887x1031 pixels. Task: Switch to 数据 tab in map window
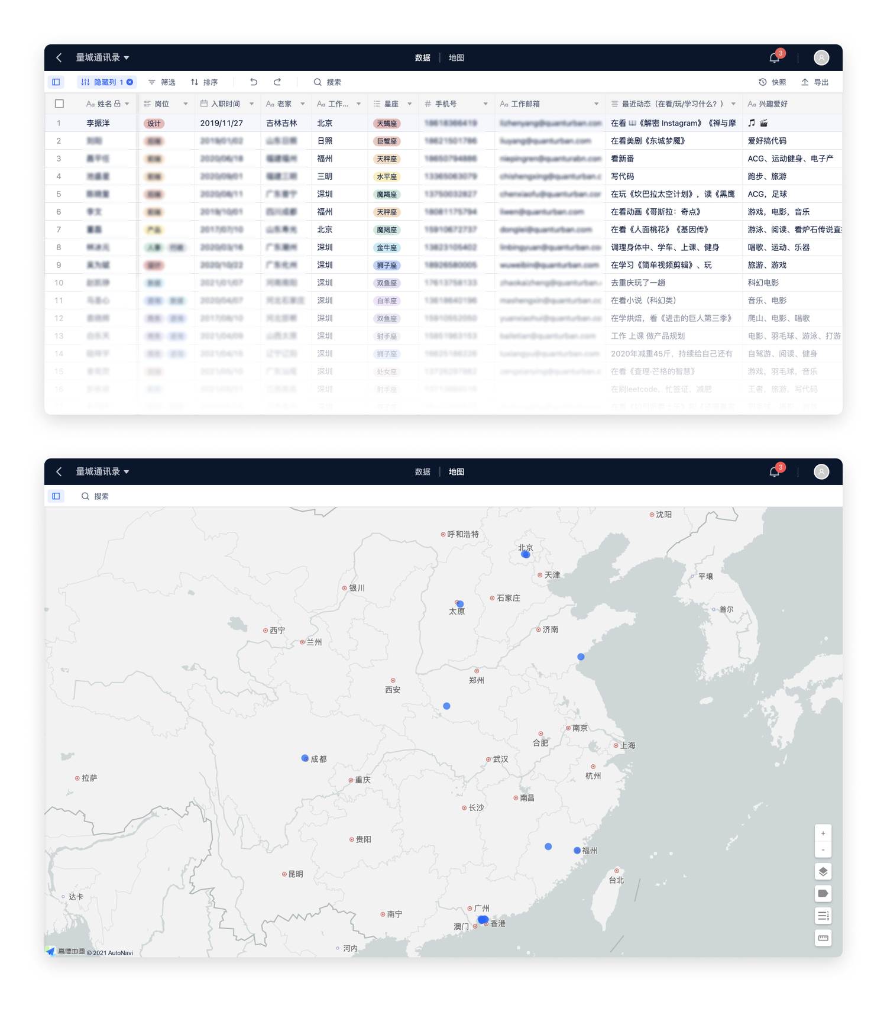coord(422,471)
